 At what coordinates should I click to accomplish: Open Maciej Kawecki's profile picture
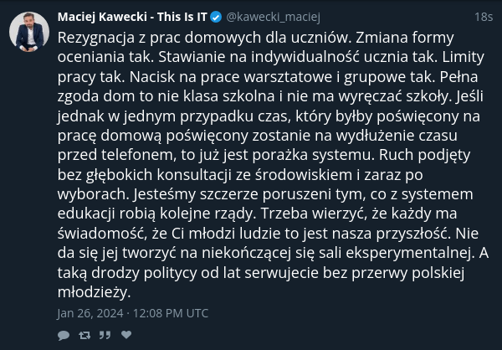coord(29,32)
